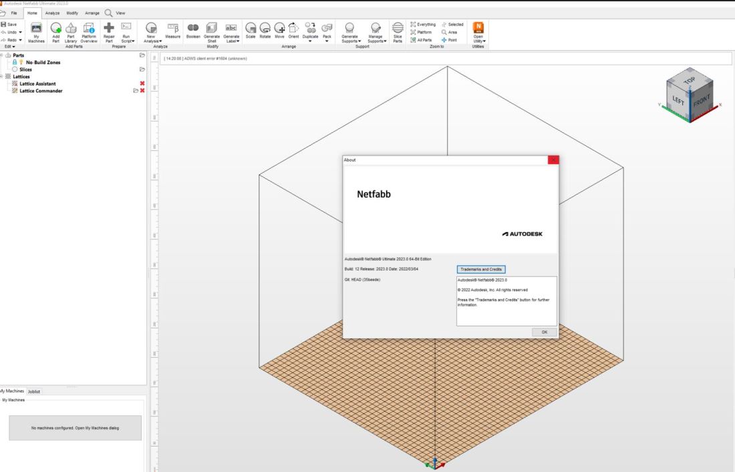Open the Redo dropdown arrow
Screen dimensions: 735x472
[20, 40]
